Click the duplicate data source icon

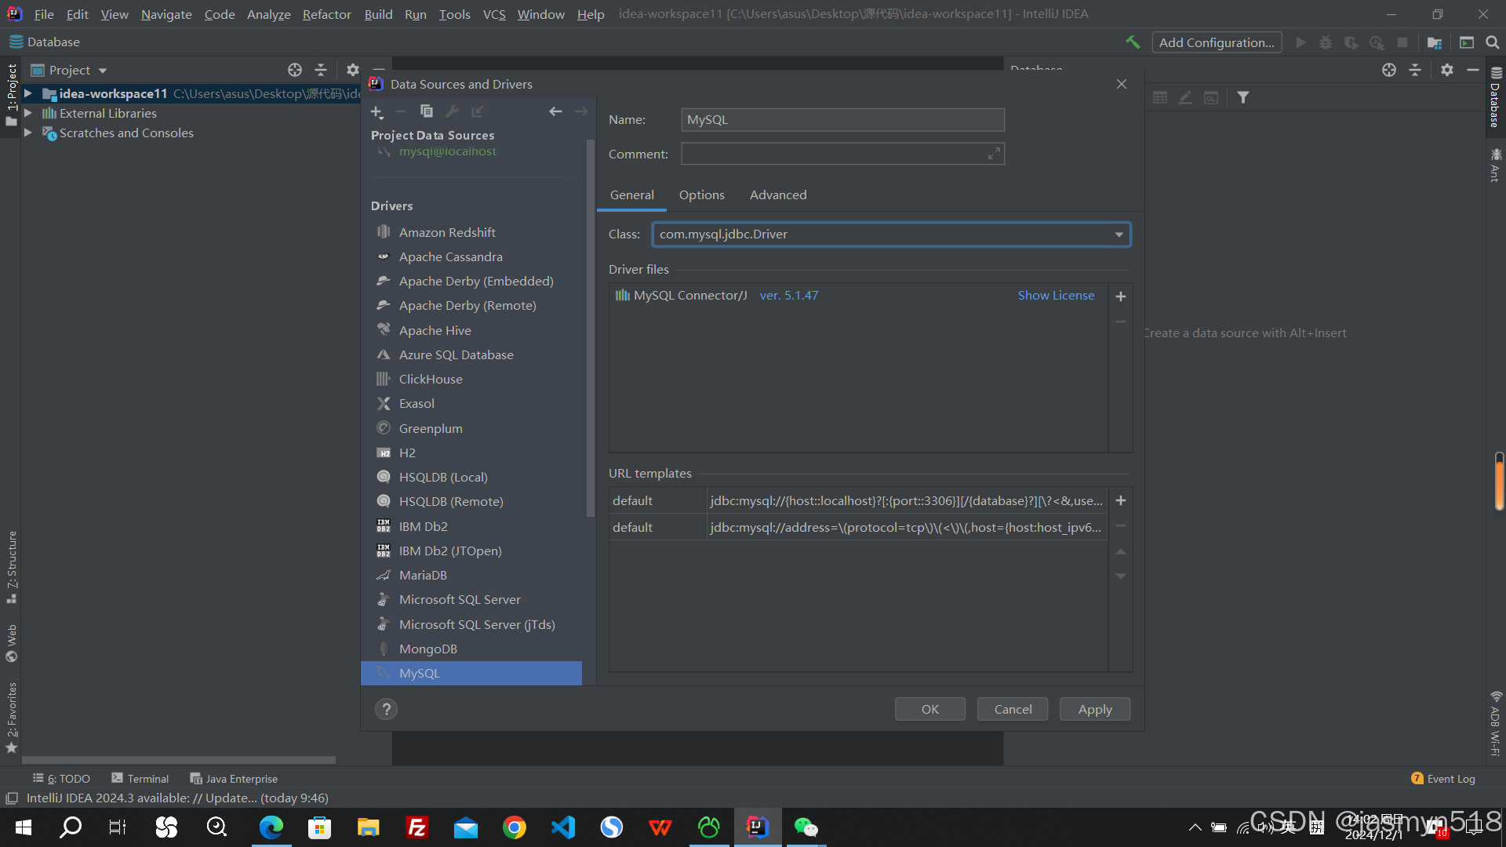(x=426, y=111)
